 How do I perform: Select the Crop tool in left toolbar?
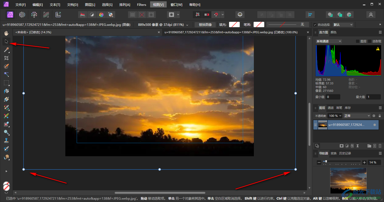[x=6, y=58]
